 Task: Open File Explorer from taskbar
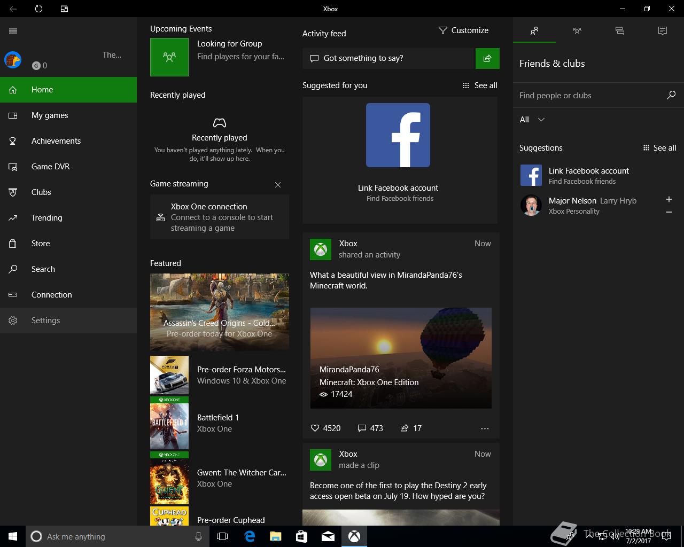pos(276,536)
